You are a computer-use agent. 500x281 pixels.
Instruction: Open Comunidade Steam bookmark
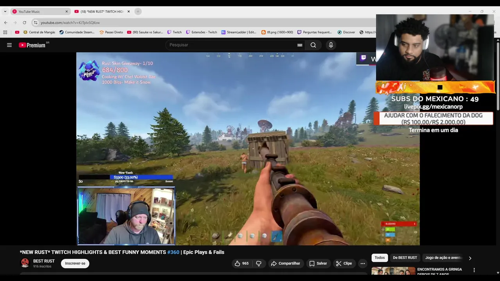coord(77,32)
